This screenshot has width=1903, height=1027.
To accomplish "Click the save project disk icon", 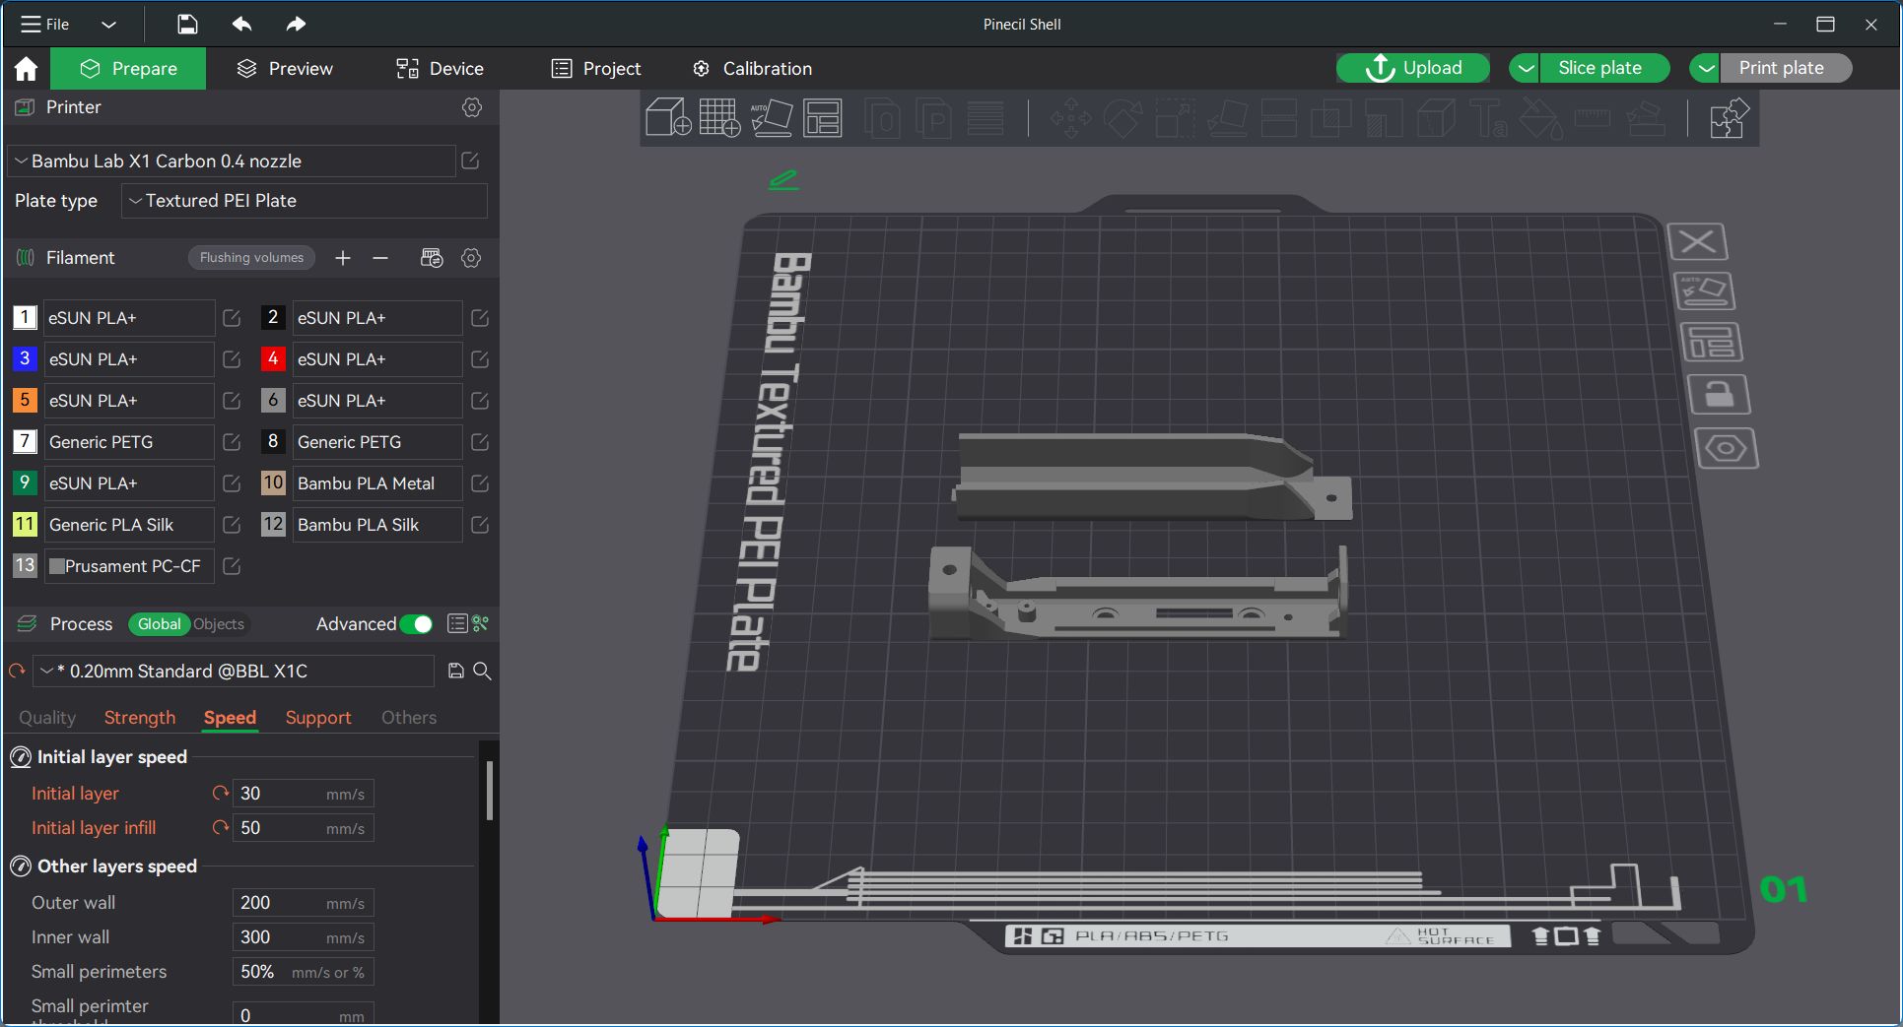I will click(x=187, y=25).
